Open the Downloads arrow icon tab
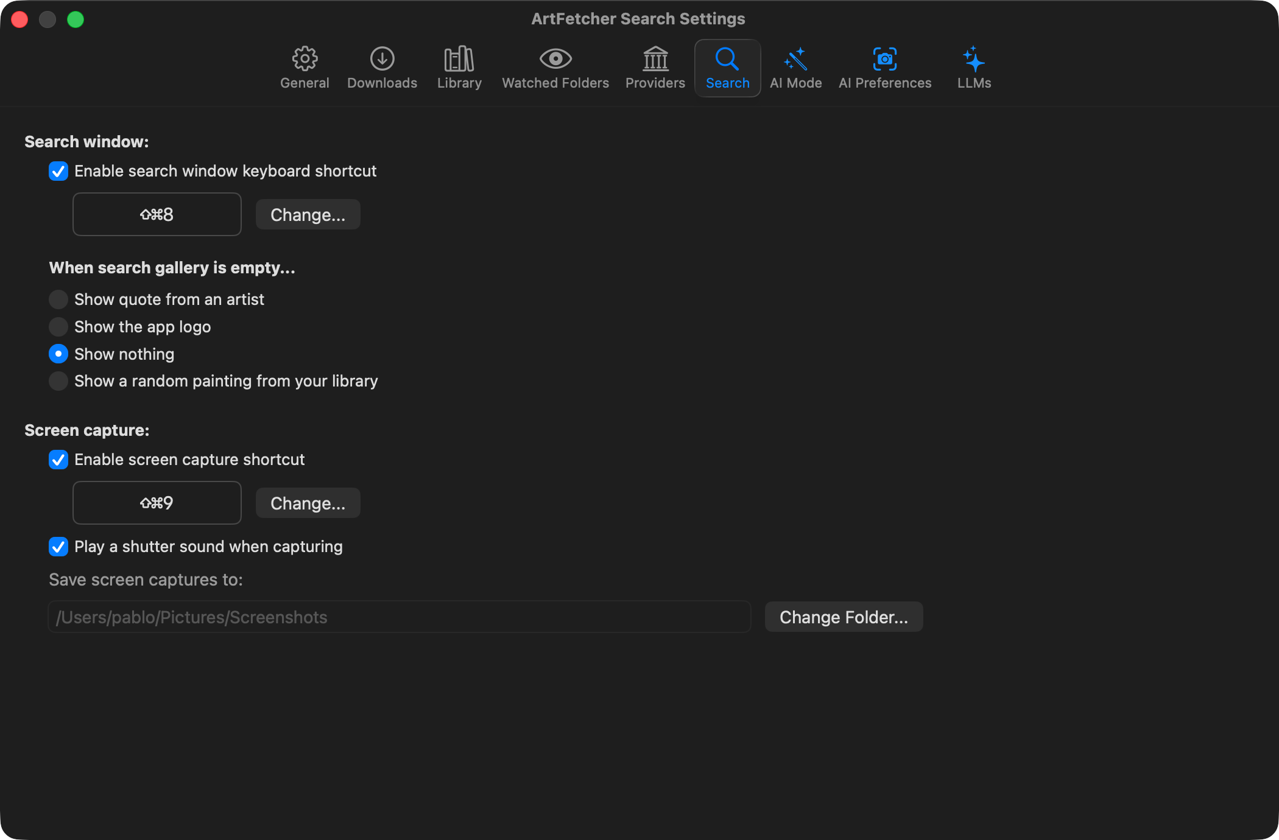 click(x=382, y=68)
